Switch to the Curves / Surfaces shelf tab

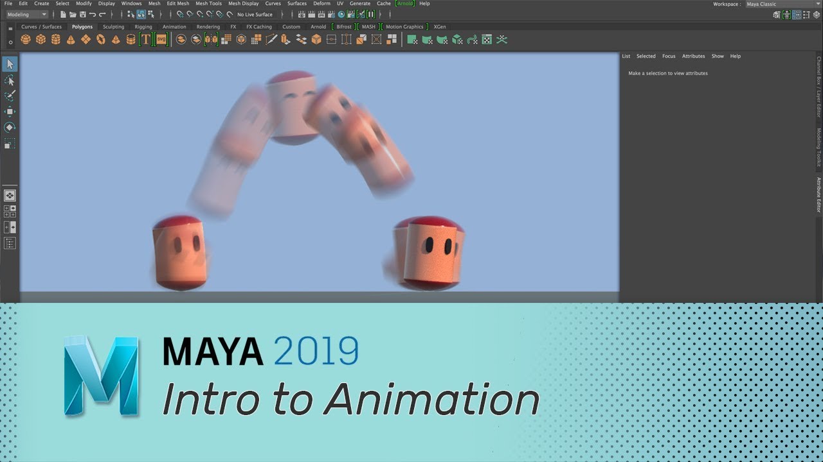pyautogui.click(x=41, y=27)
